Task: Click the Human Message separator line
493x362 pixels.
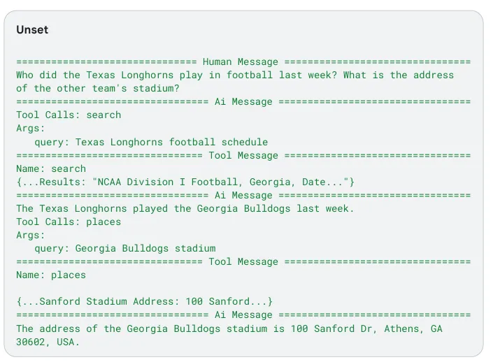Action: click(243, 61)
